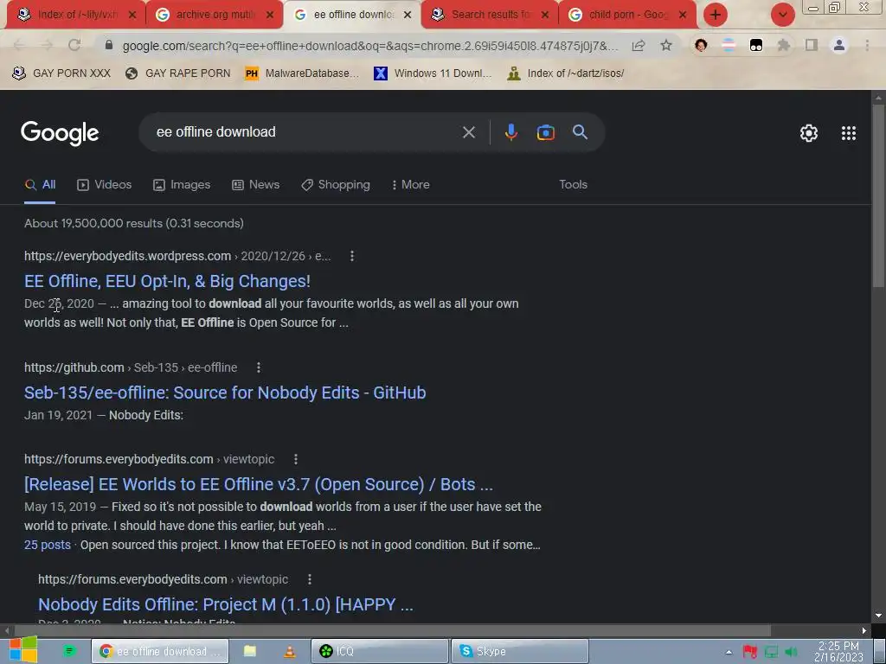Viewport: 886px width, 664px height.
Task: View site info via the padlock icon
Action: pyautogui.click(x=109, y=45)
